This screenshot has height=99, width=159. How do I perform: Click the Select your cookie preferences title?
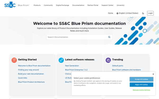[87, 78]
